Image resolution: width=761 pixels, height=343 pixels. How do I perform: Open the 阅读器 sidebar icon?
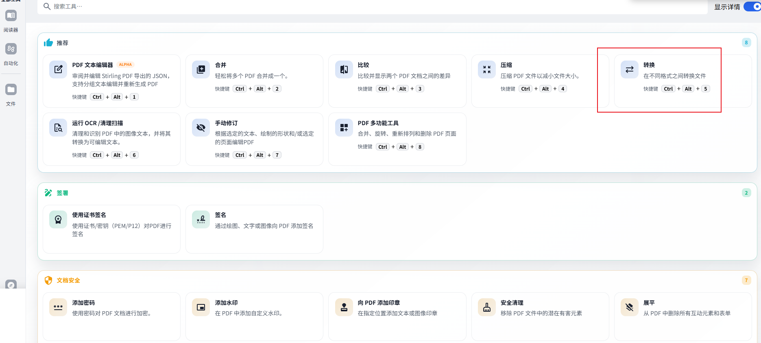11,16
